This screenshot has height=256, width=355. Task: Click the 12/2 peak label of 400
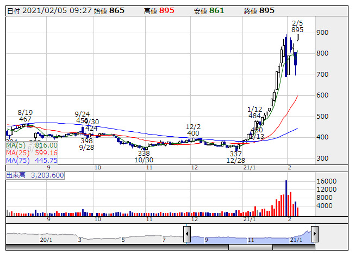(x=193, y=133)
